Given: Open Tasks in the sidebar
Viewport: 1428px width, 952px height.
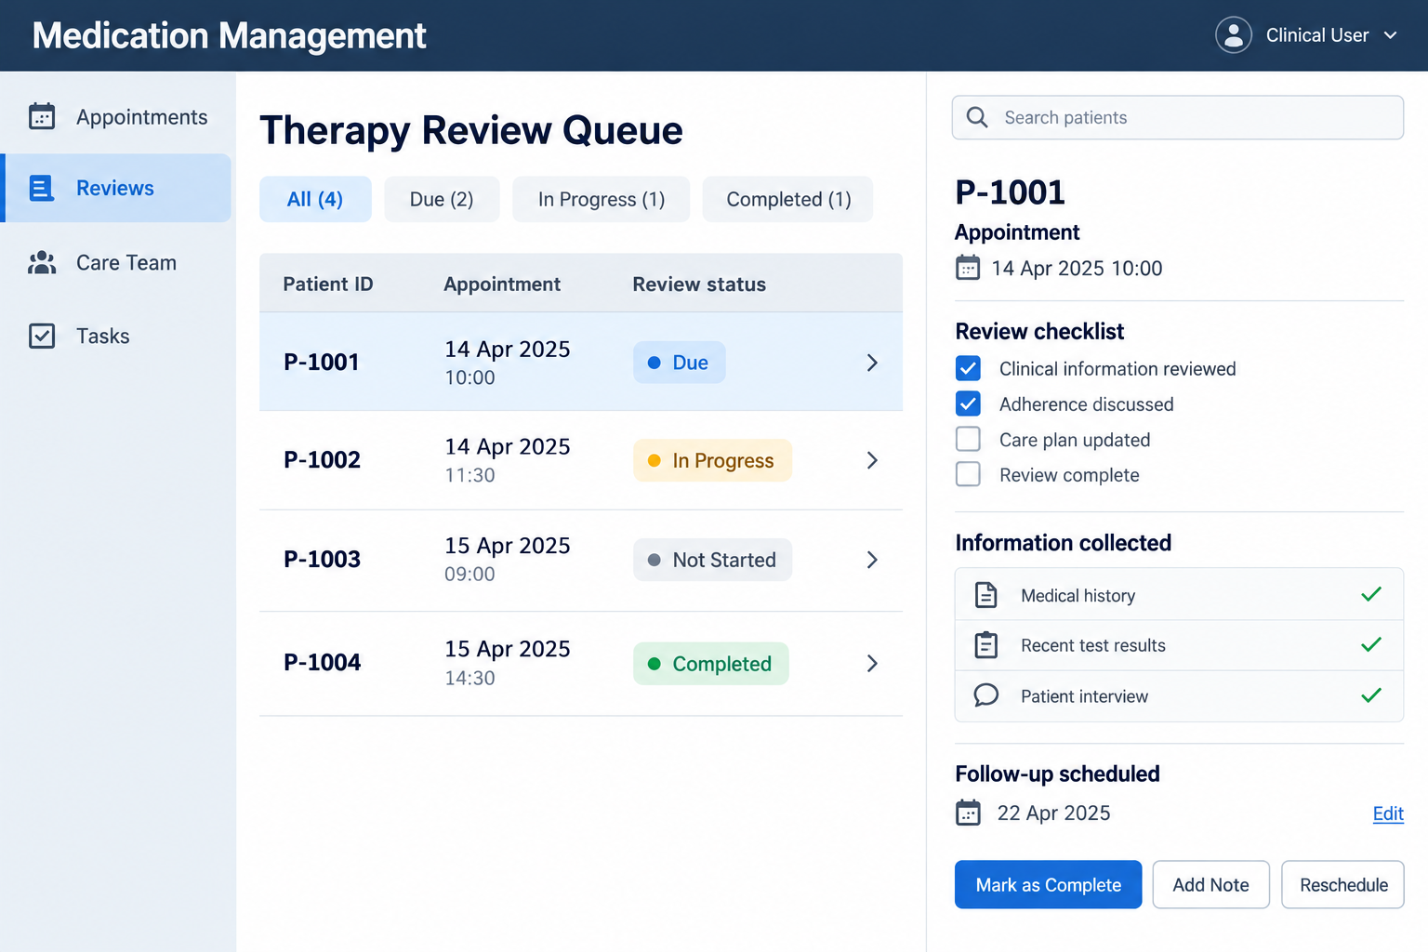Looking at the screenshot, I should (118, 336).
